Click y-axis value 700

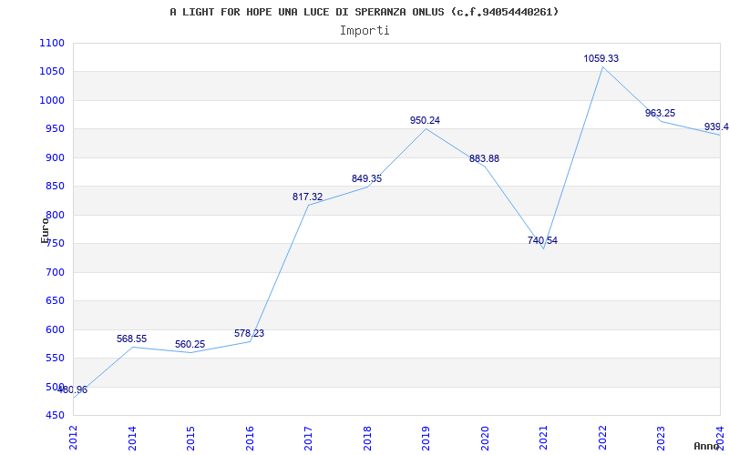pyautogui.click(x=55, y=272)
